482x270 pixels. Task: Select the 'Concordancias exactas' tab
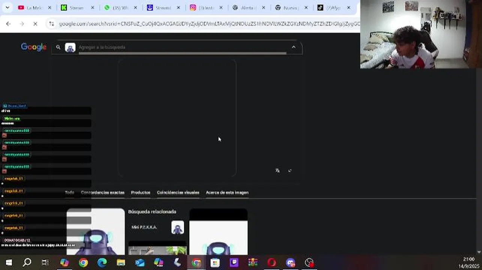click(x=102, y=192)
